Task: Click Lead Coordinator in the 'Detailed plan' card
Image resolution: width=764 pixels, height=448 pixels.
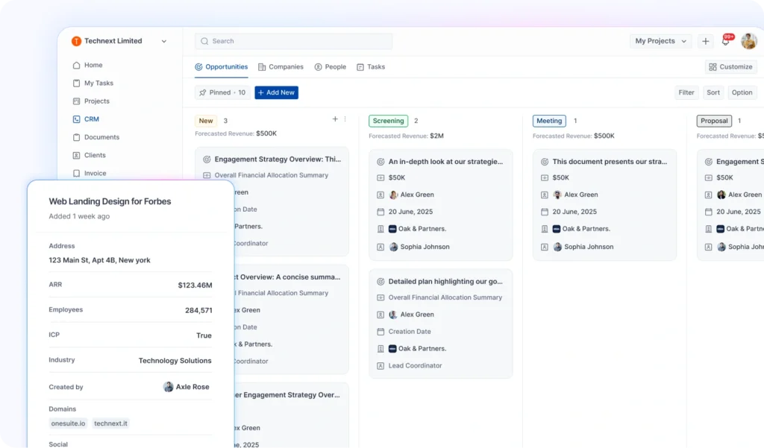Action: 415,366
